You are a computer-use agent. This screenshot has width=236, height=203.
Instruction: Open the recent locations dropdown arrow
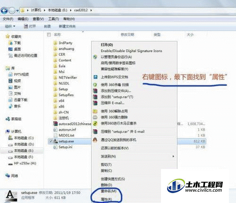[17, 11]
